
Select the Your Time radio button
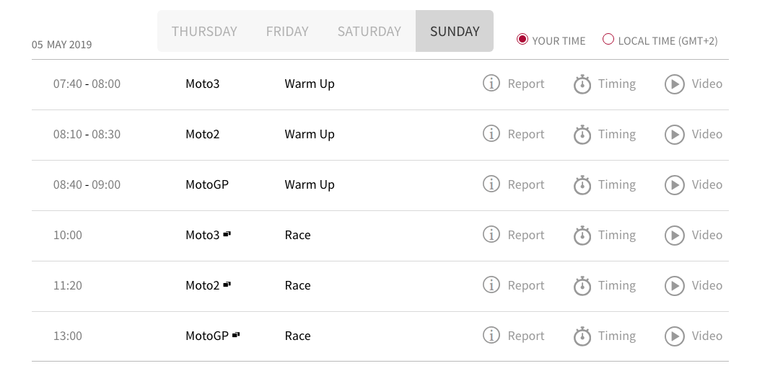click(522, 40)
